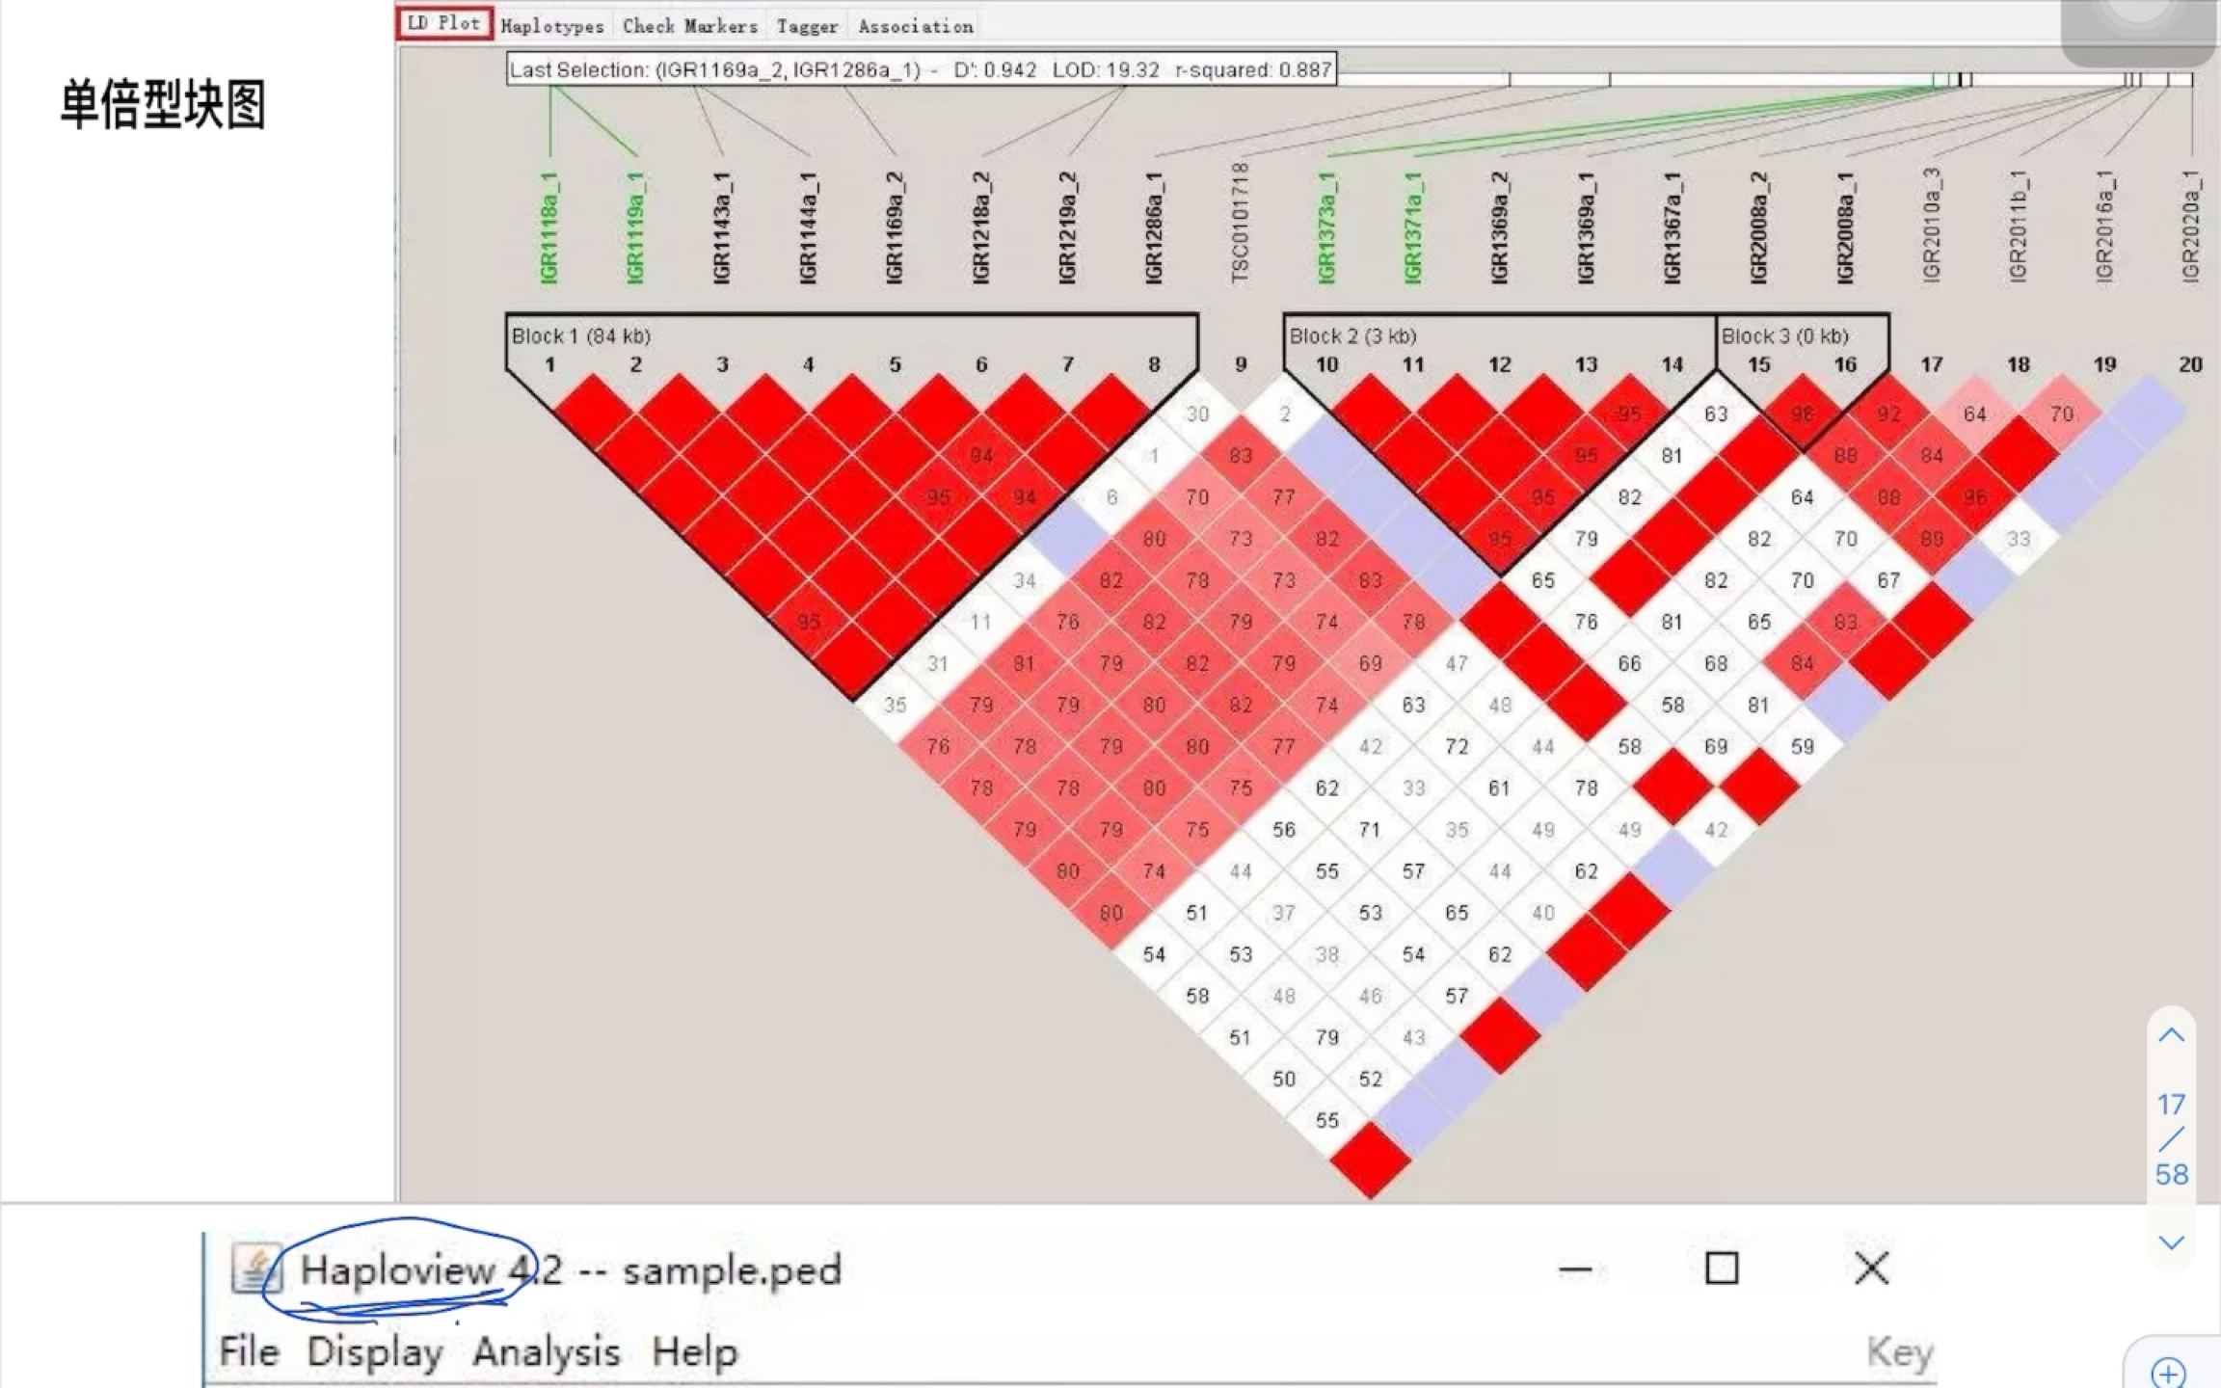The image size is (2221, 1388).
Task: Open the Help menu
Action: click(695, 1351)
